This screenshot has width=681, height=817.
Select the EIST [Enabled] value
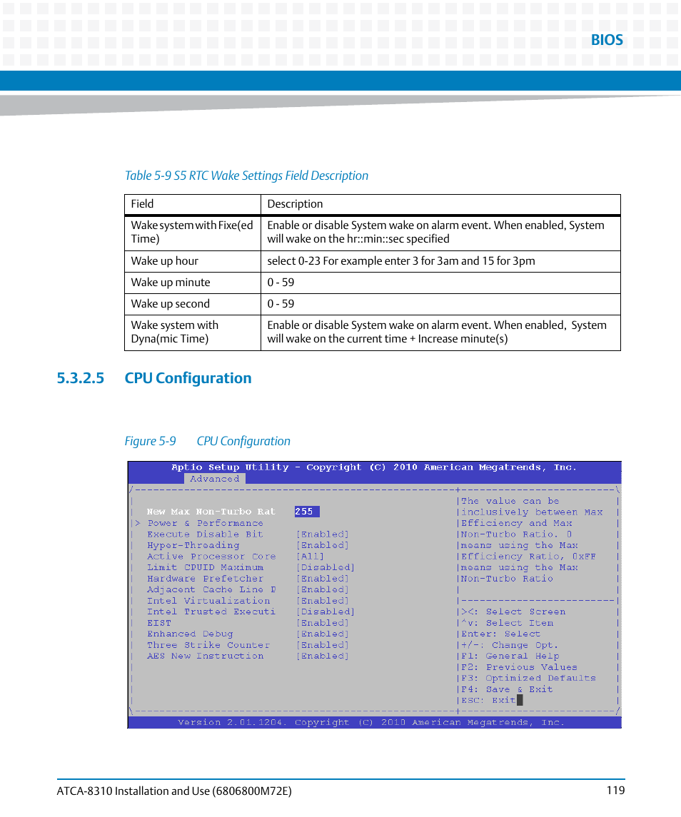(x=322, y=623)
